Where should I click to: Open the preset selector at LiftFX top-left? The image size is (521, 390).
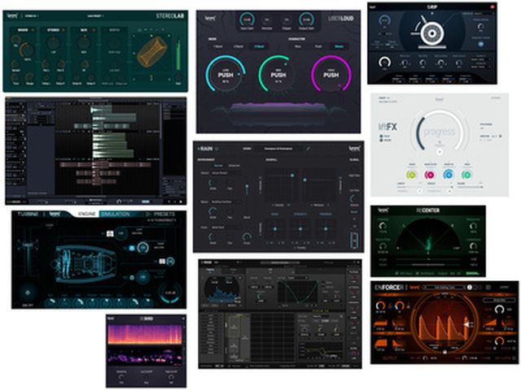388,100
